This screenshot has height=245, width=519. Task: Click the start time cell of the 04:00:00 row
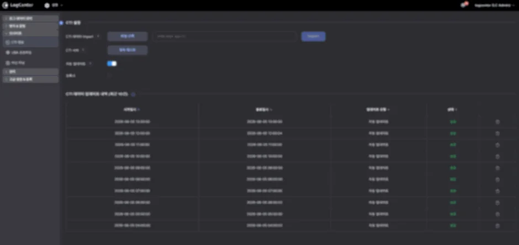tap(132, 226)
